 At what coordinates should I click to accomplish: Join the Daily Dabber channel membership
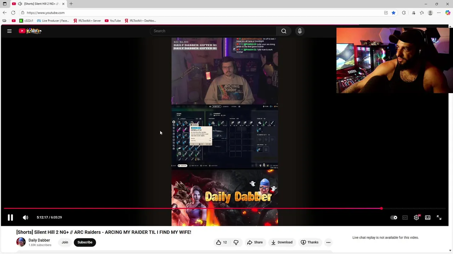[x=65, y=242]
